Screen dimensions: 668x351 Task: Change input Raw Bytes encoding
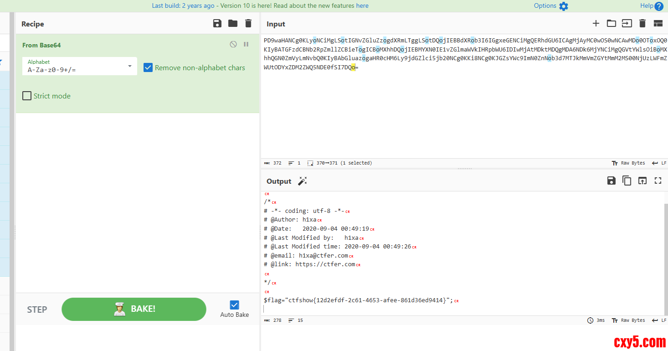tap(628, 163)
